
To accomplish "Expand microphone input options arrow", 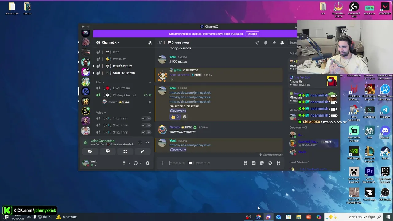I will point(129,163).
